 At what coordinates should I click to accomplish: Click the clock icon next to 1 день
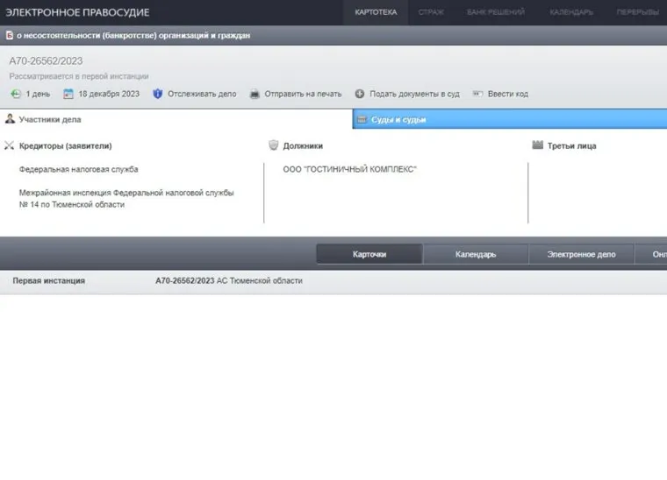[16, 94]
